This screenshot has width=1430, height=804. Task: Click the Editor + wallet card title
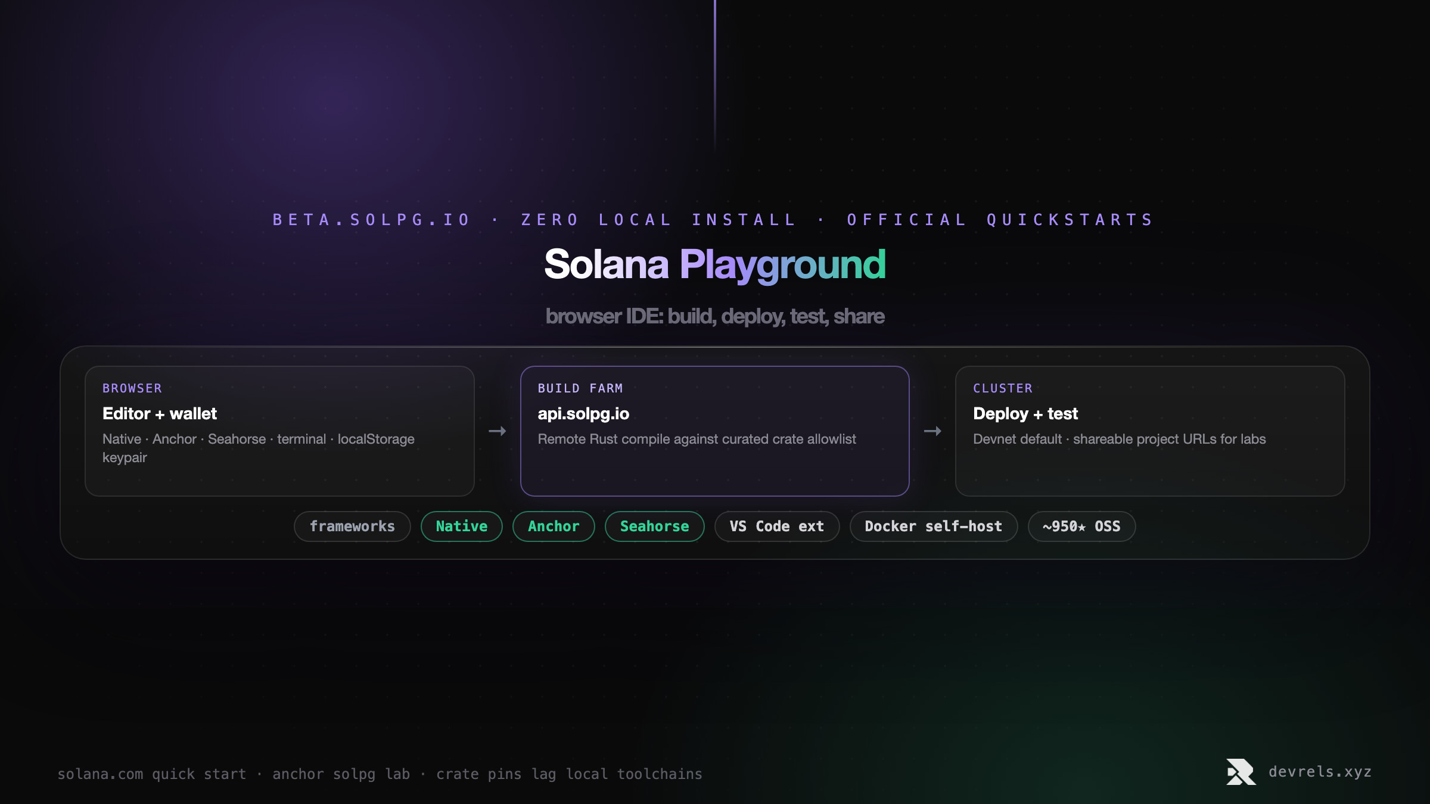point(160,413)
